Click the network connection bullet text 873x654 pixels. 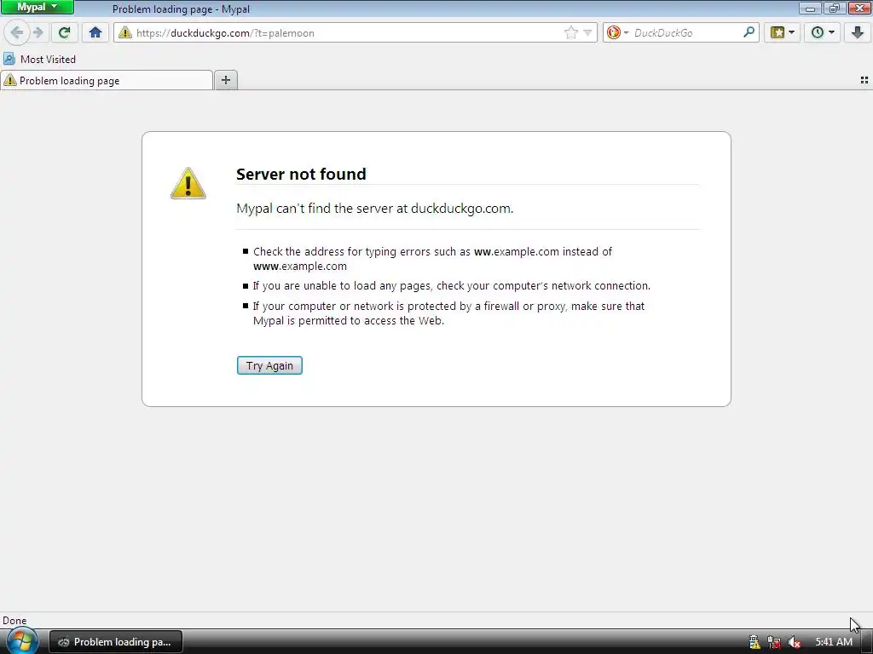(x=452, y=286)
